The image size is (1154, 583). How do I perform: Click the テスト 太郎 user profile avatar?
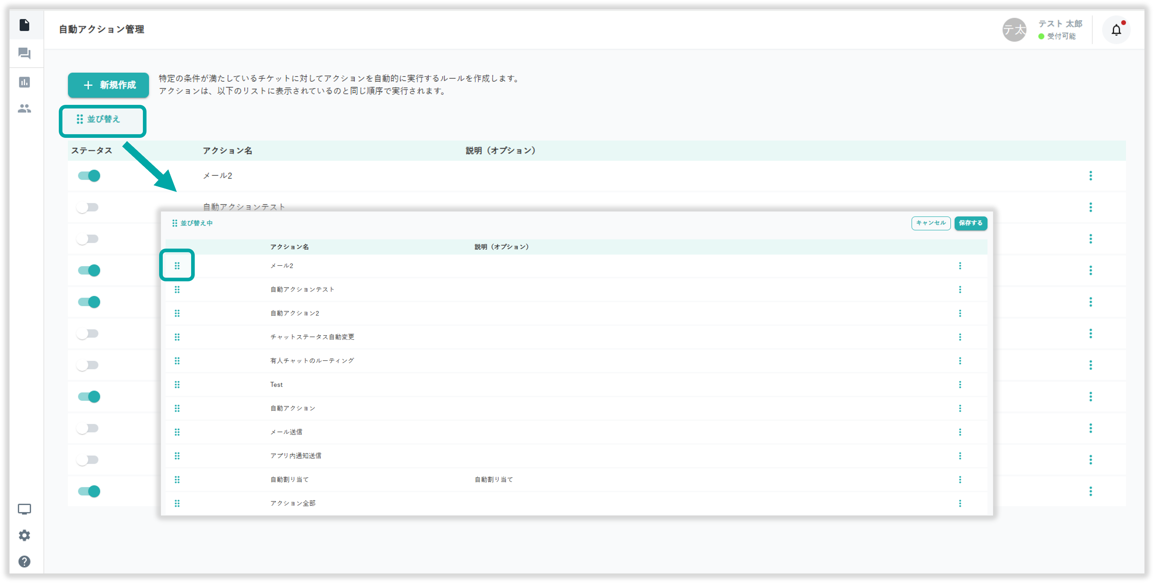tap(1014, 30)
